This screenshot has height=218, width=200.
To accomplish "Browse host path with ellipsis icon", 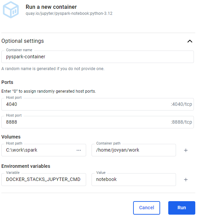I will (79, 150).
